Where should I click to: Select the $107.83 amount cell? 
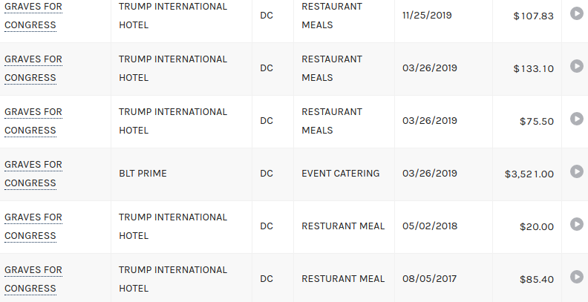527,16
